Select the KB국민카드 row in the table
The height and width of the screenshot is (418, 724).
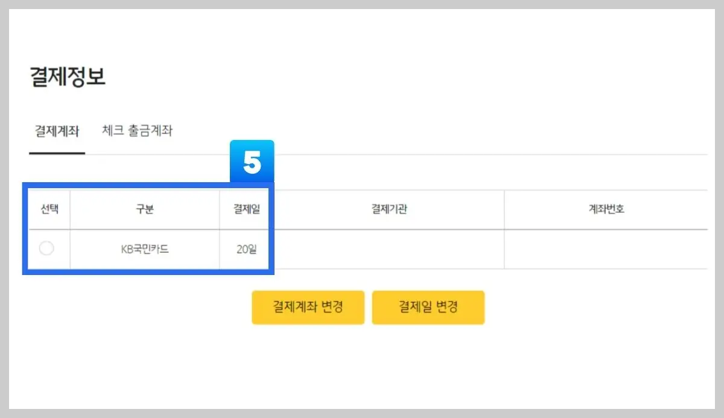point(145,249)
